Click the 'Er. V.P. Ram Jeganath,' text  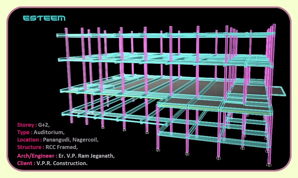click(x=87, y=156)
